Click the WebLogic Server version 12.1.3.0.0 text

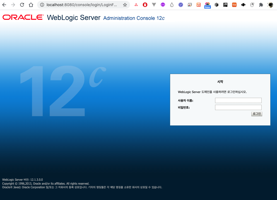[x=22, y=180]
